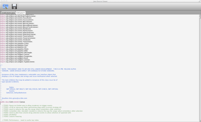Click TODO 'need to alter how column drag' comment

36,113
